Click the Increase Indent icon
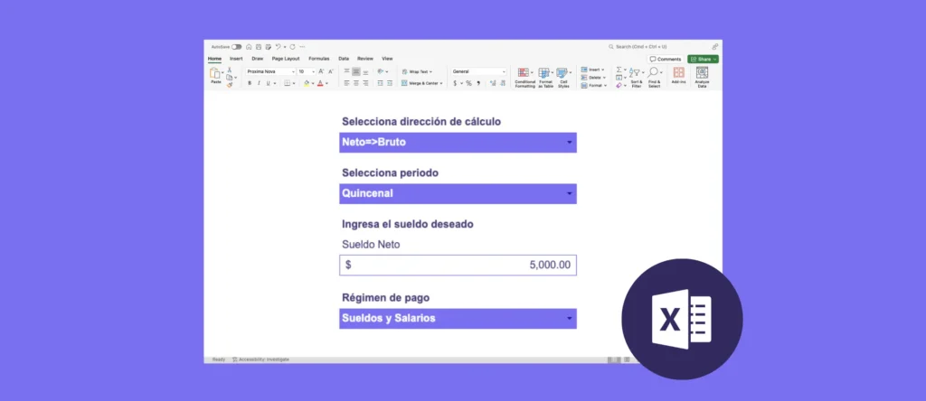926x401 pixels. click(390, 83)
